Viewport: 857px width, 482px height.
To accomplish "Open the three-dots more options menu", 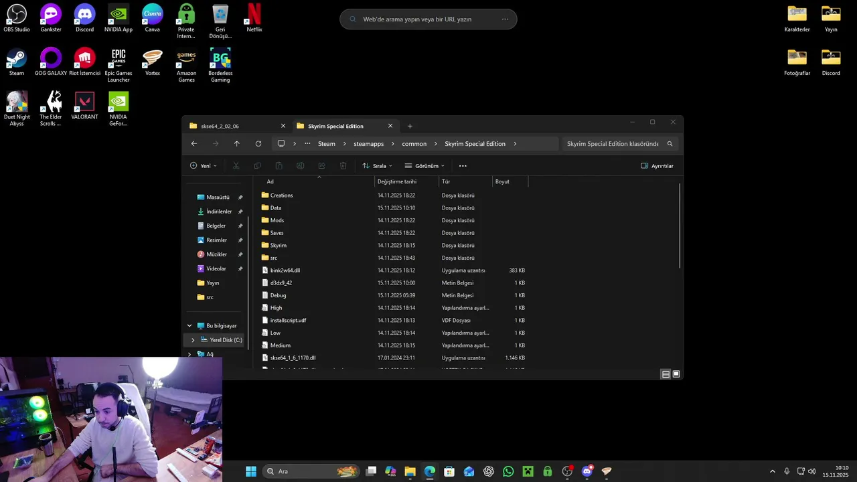I will [463, 166].
